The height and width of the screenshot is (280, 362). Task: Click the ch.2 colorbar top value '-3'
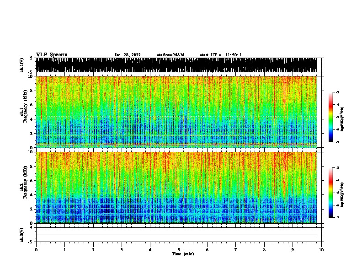337,168
